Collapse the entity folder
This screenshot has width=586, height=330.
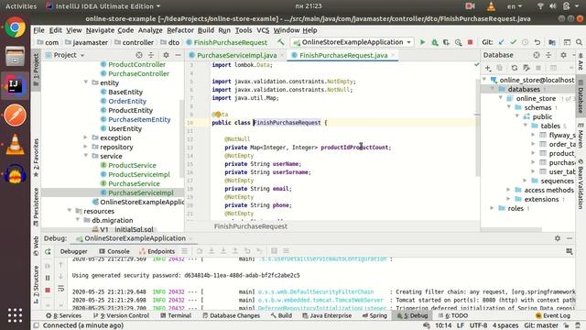(85, 82)
